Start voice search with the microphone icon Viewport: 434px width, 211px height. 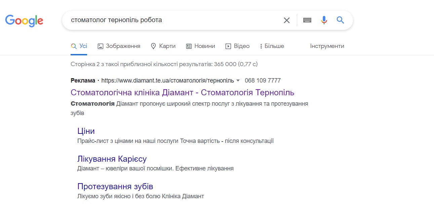[324, 20]
